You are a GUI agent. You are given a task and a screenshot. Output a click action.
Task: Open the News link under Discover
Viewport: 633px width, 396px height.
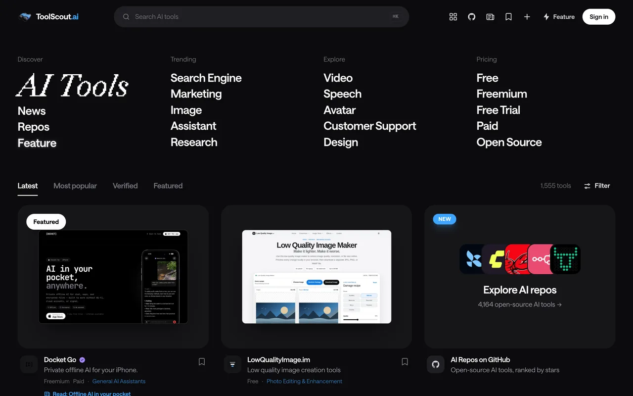(x=32, y=111)
